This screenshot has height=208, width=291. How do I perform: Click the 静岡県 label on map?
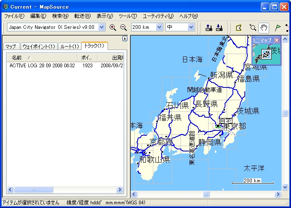point(210,142)
